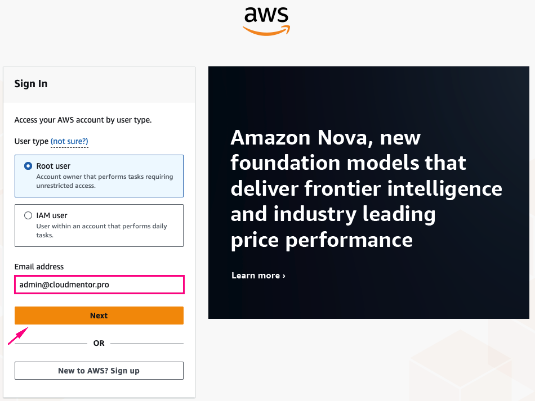Click the chevron after "Learn more"
This screenshot has width=535, height=401.
point(284,276)
